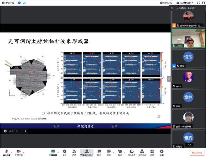The width and height of the screenshot is (206, 157).
Task: Open the 设置 settings gear
Action: pos(162,151)
